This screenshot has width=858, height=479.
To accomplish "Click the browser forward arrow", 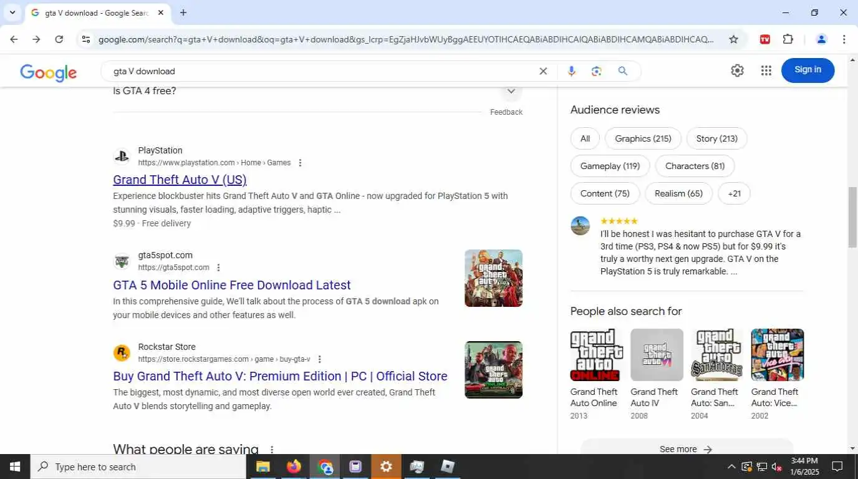I will [36, 39].
